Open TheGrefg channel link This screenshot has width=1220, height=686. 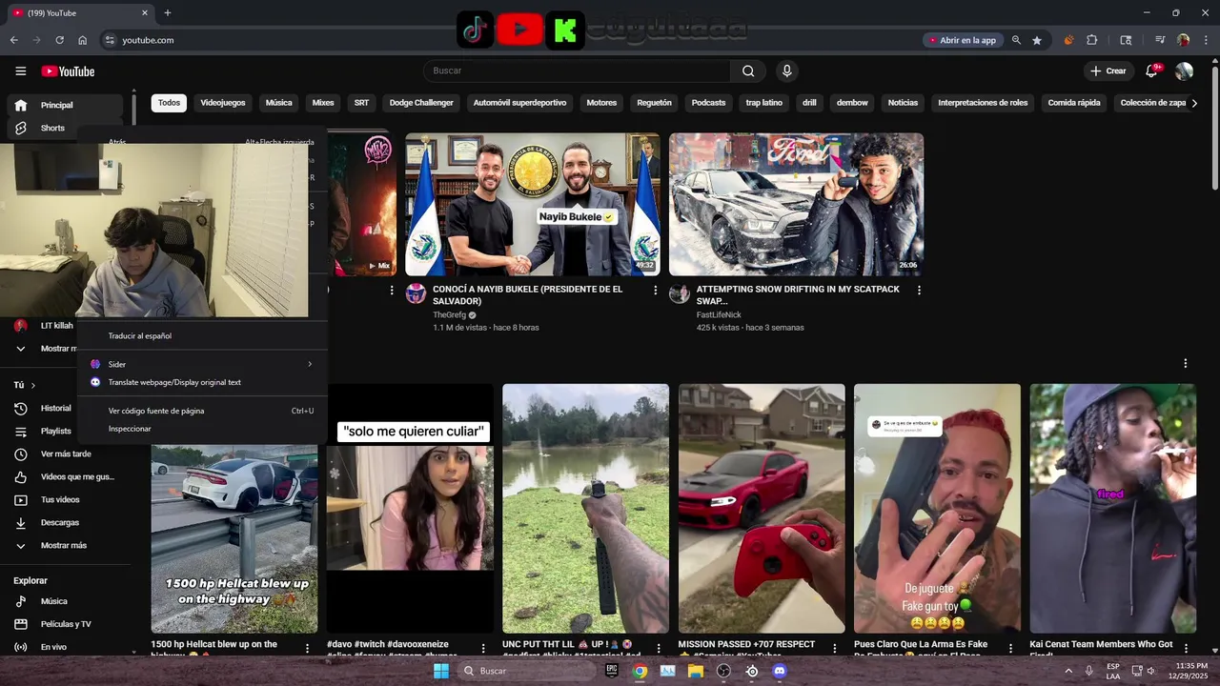point(449,314)
